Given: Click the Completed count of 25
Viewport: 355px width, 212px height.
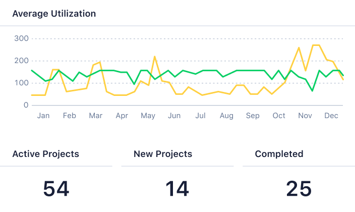Looking at the screenshot, I should pos(299,189).
